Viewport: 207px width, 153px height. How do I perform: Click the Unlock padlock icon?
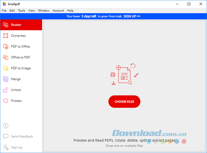click(5, 90)
